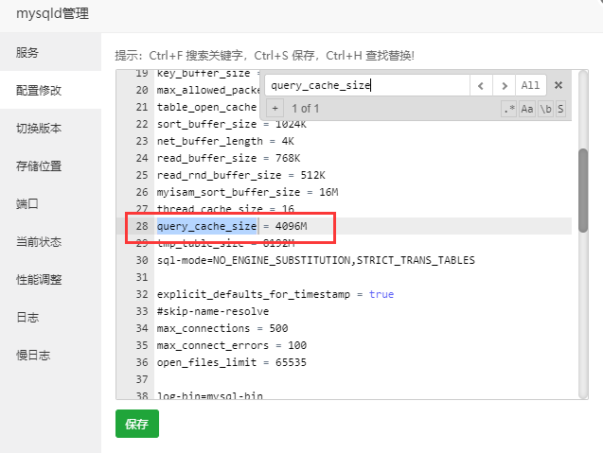Image resolution: width=603 pixels, height=453 pixels.
Task: Open the 日志 tab
Action: pos(50,318)
